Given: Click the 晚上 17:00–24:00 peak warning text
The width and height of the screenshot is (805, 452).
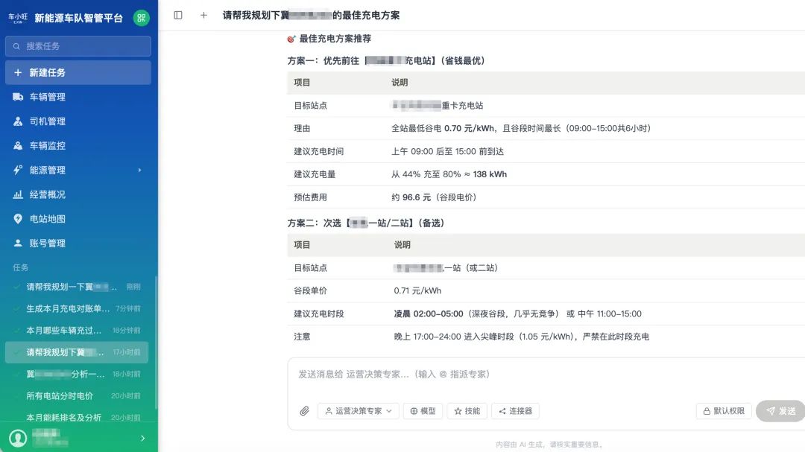Looking at the screenshot, I should [x=521, y=337].
